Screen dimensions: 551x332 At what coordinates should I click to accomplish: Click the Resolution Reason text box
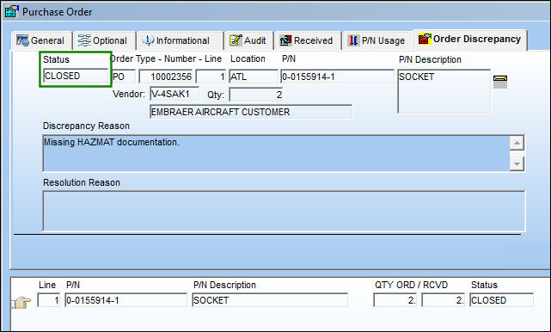pos(284,211)
